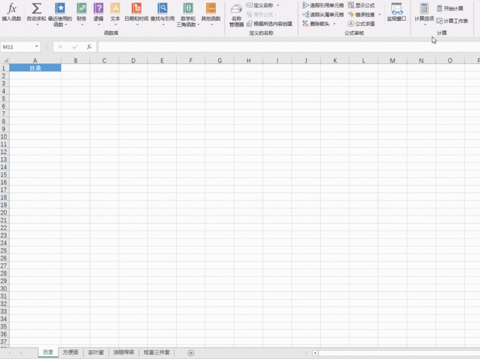Open the Text (文本) functions list
Image resolution: width=480 pixels, height=359 pixels.
coord(115,14)
